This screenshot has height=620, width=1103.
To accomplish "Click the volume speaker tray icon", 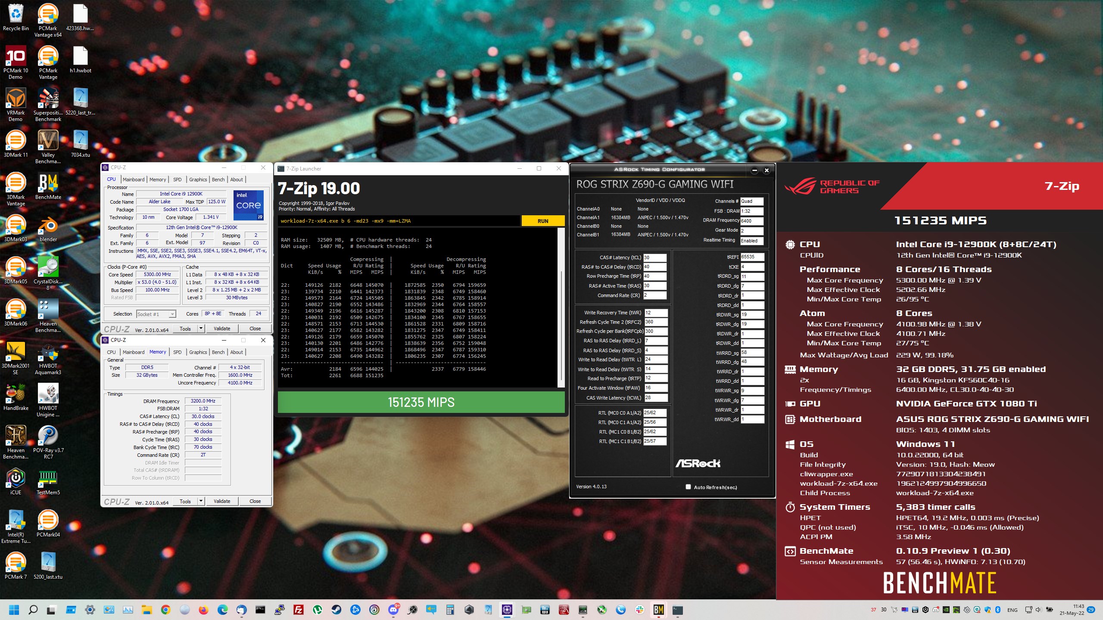I will pos(1038,610).
